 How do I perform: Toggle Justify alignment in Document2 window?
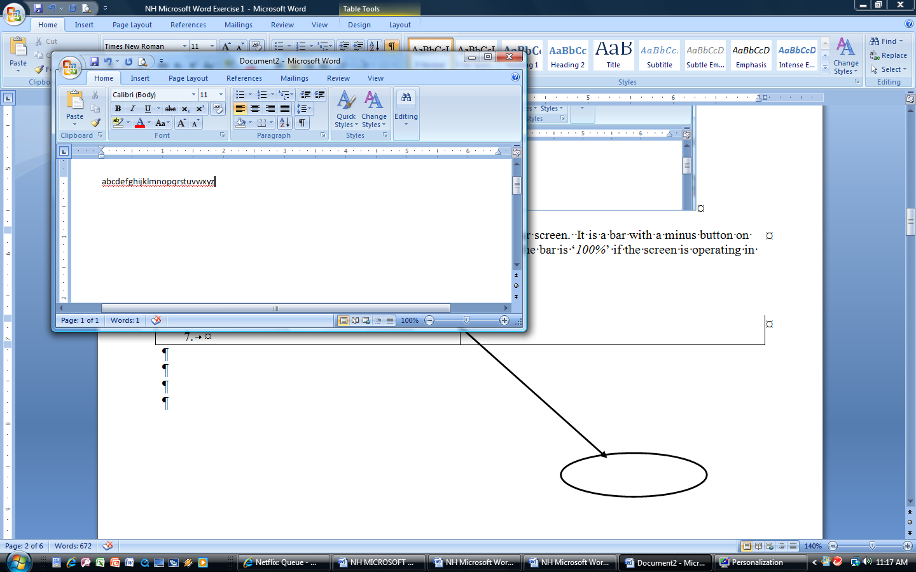(285, 109)
